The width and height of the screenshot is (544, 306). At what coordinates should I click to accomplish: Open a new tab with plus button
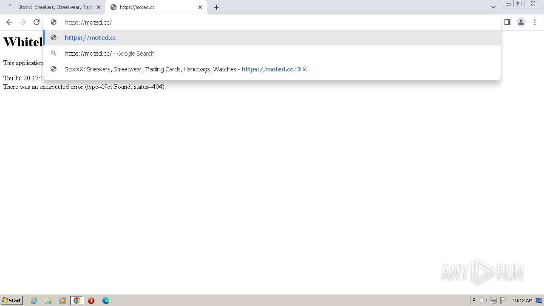point(216,7)
